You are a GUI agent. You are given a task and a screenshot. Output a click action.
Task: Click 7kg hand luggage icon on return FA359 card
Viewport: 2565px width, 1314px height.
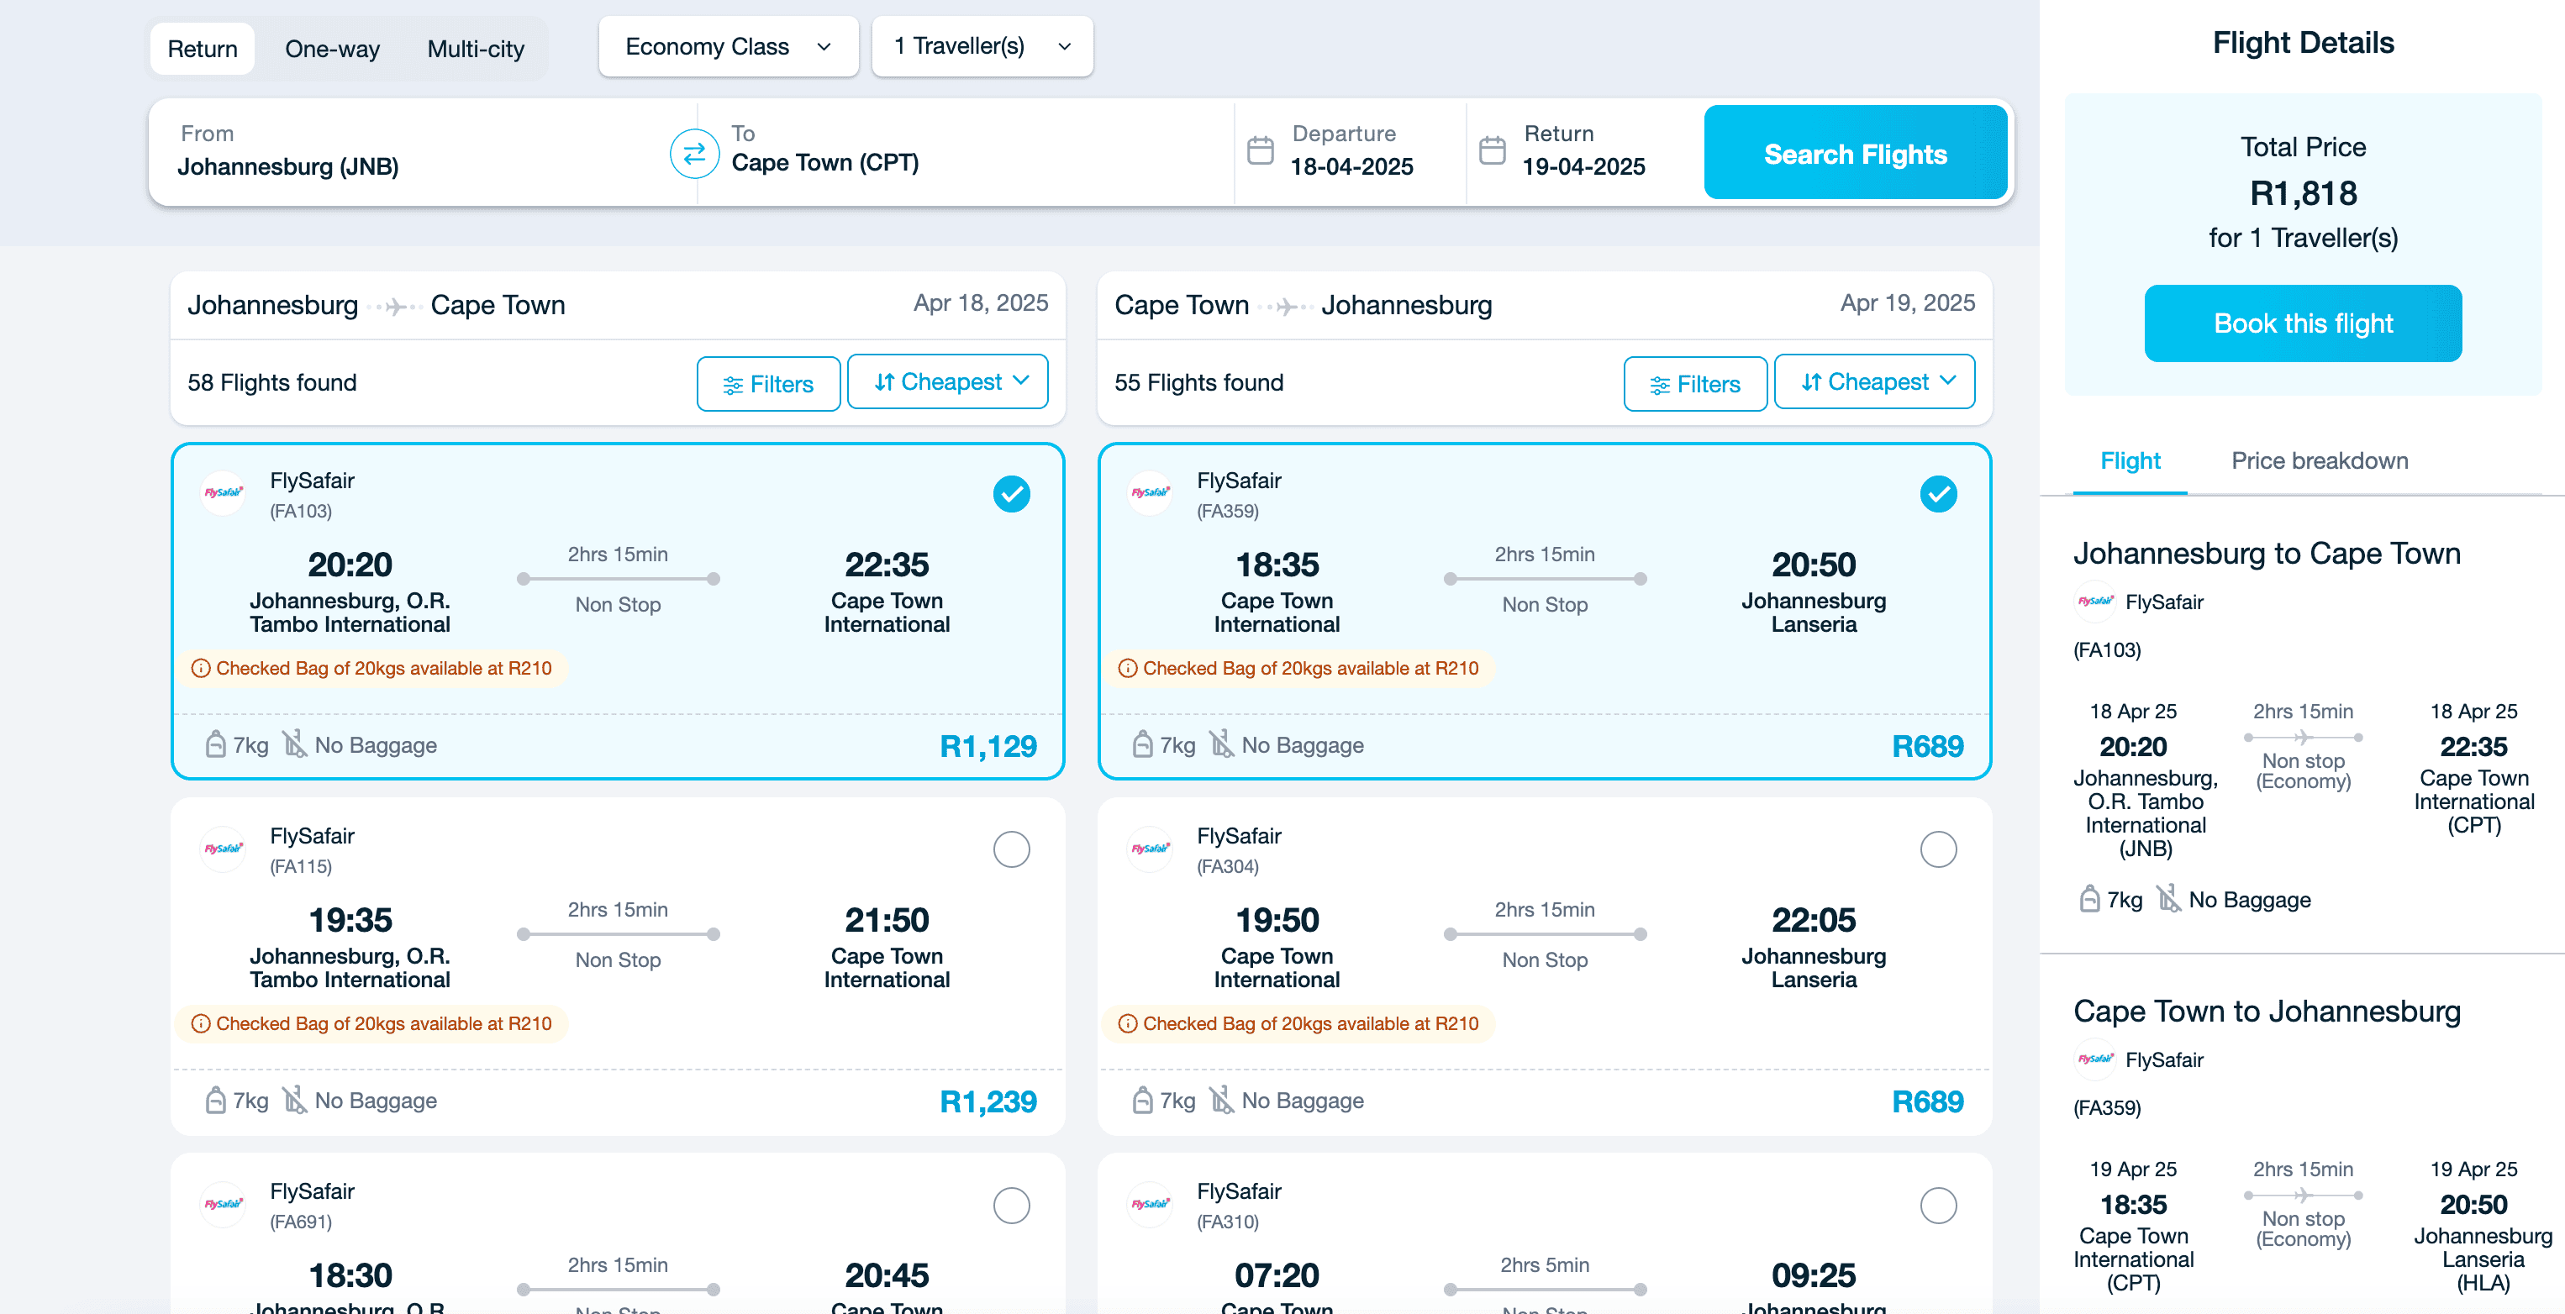(x=1142, y=744)
